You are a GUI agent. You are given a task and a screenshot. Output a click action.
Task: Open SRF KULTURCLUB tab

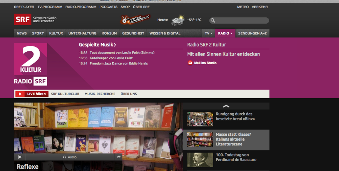(x=65, y=94)
